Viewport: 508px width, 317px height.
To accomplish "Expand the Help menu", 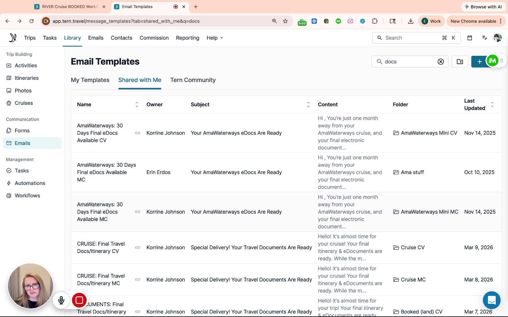I will click(215, 38).
